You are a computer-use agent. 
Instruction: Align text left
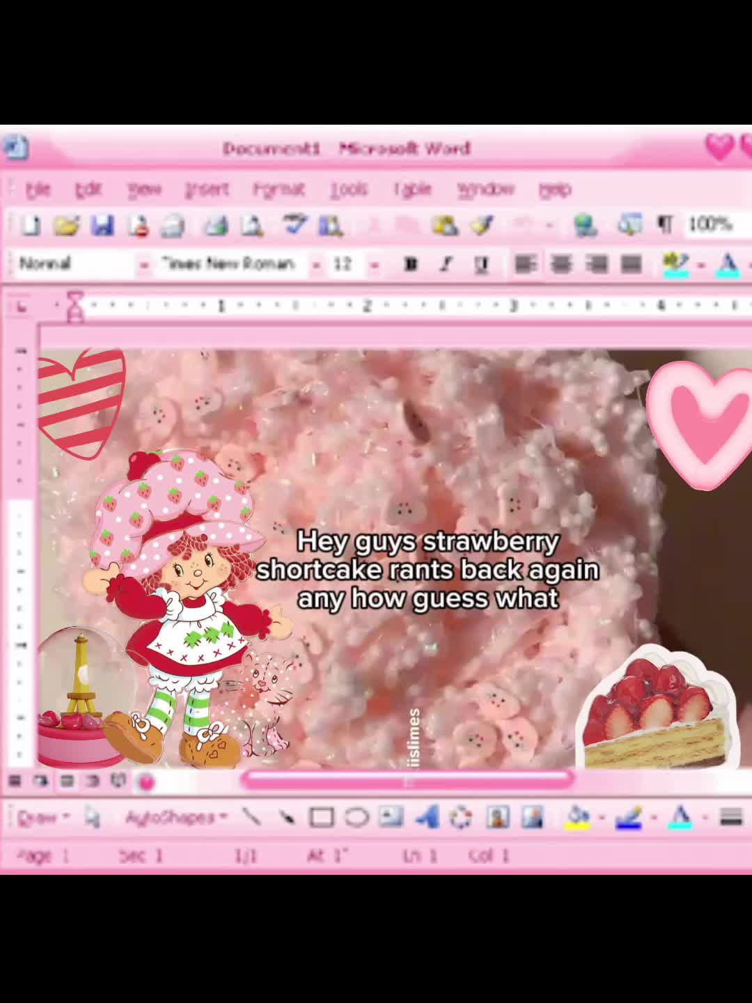[x=525, y=264]
